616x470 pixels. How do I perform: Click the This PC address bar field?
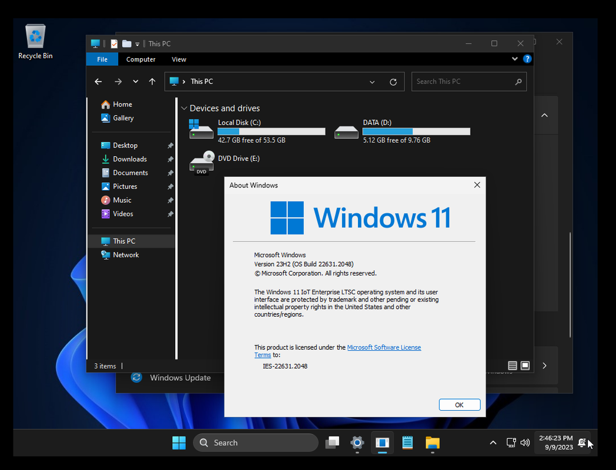284,82
